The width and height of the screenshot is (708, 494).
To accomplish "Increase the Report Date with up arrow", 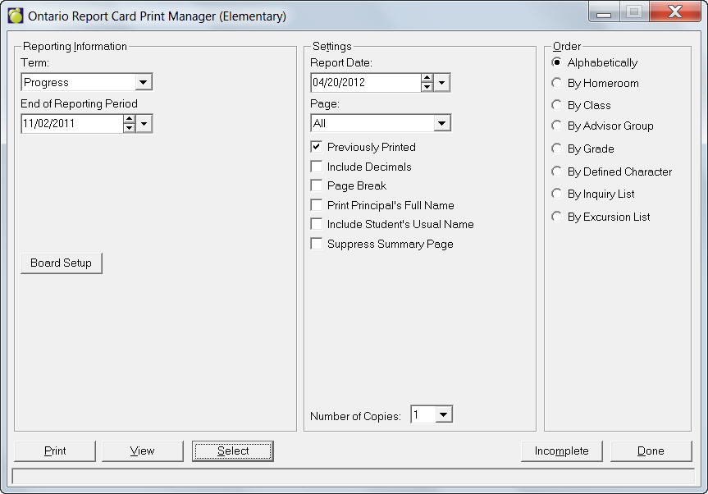I will [x=427, y=79].
